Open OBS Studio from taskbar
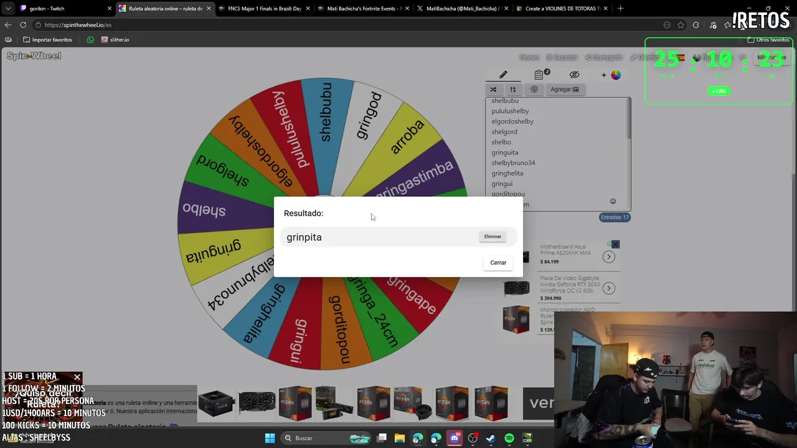The image size is (797, 448). coord(473,438)
